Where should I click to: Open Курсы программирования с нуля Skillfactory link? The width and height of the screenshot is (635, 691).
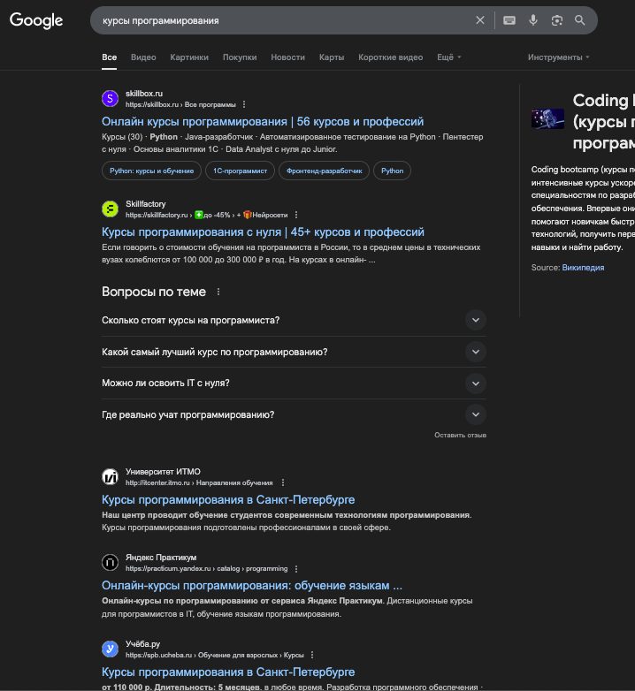click(263, 232)
